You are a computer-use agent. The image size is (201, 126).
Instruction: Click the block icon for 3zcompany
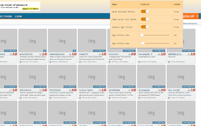pyautogui.click(x=164, y=90)
